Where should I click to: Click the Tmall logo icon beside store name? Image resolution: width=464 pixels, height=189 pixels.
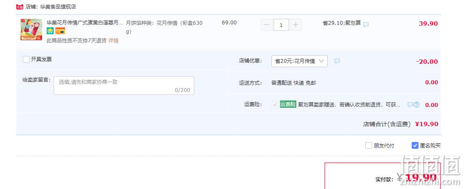click(20, 7)
